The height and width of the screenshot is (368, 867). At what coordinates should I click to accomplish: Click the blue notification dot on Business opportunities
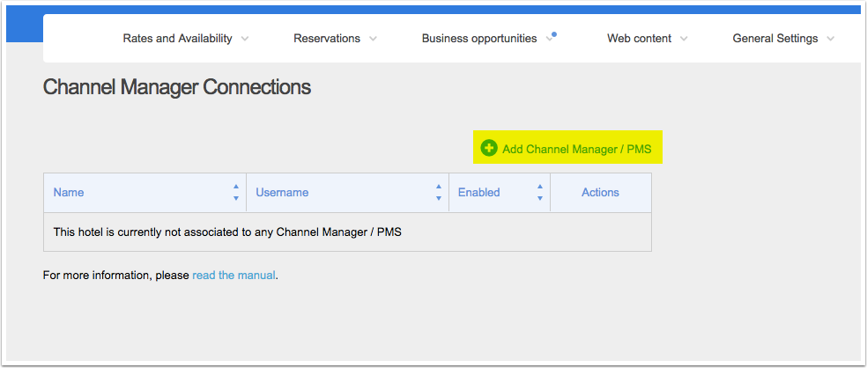554,34
